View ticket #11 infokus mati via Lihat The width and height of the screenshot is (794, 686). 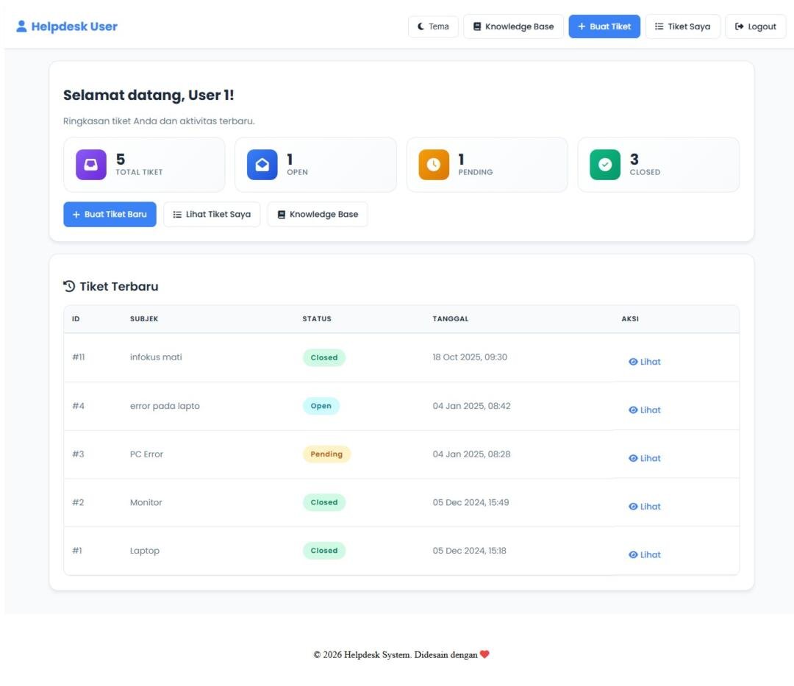coord(645,362)
